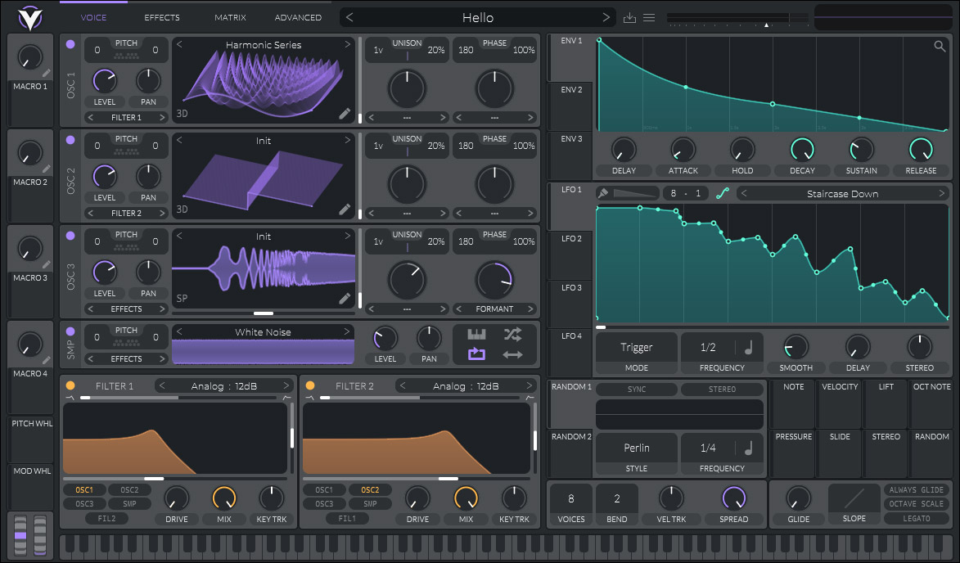Enable LEGATO mode
Image resolution: width=960 pixels, height=563 pixels.
click(916, 517)
